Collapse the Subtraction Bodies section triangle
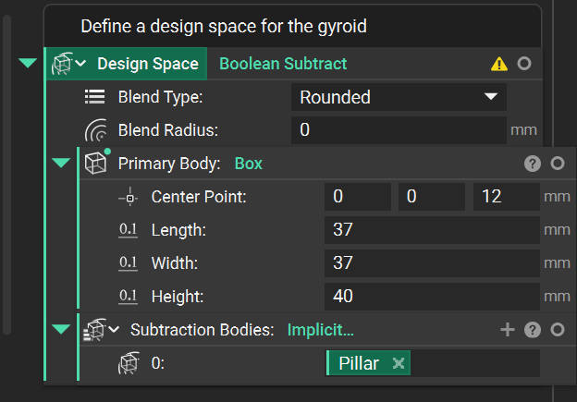 coord(61,329)
